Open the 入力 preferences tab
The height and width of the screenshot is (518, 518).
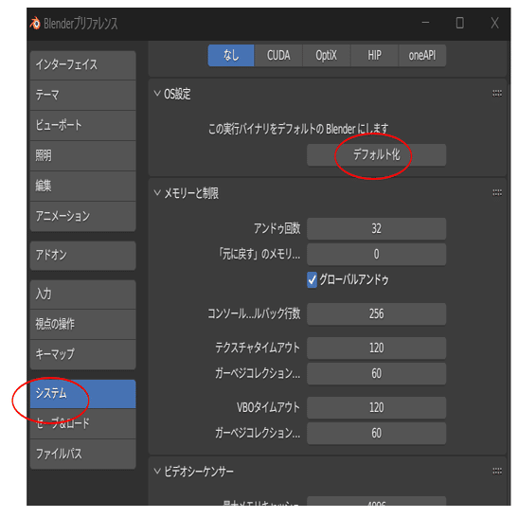click(x=83, y=294)
